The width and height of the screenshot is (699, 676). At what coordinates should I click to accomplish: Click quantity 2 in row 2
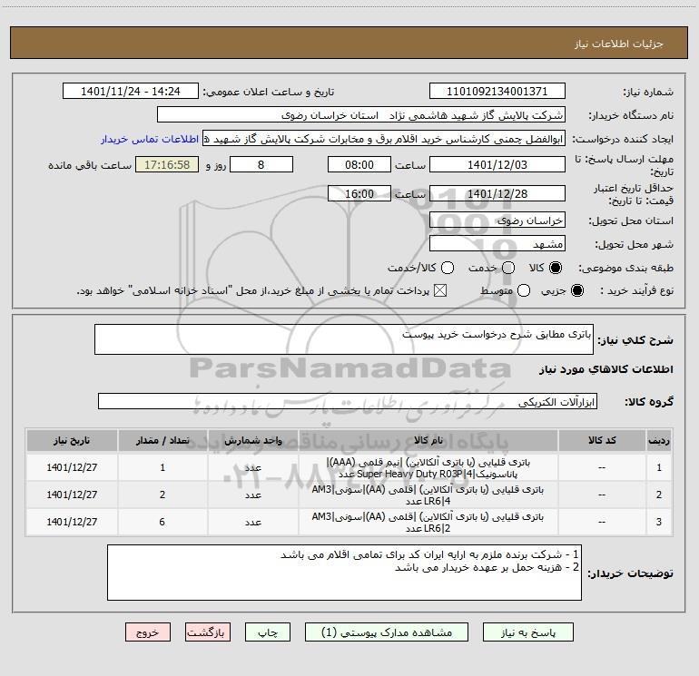pyautogui.click(x=162, y=495)
